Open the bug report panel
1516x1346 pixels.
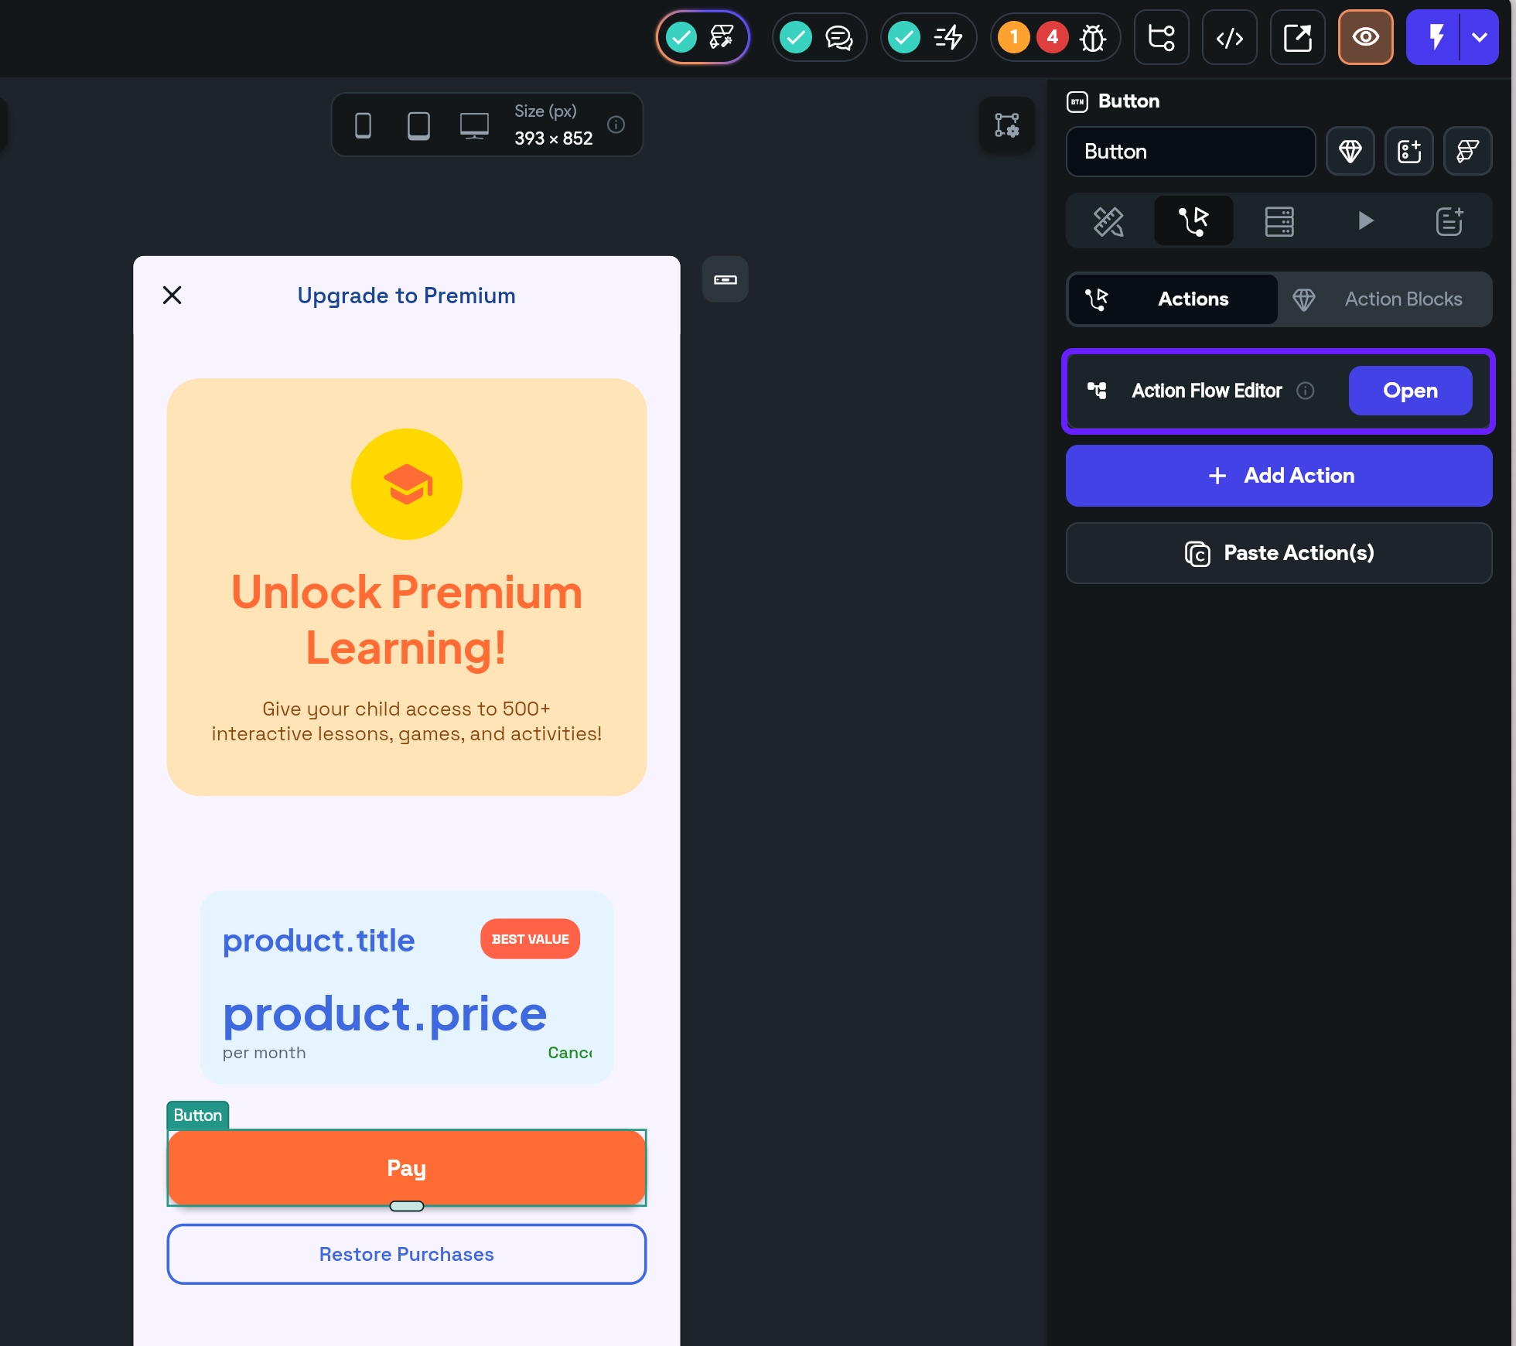(1092, 38)
